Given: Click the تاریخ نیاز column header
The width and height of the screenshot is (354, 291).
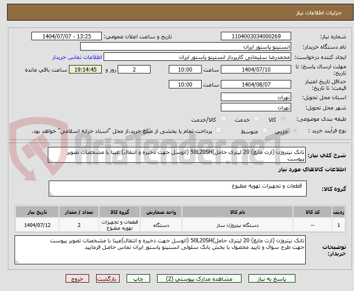Looking at the screenshot, I should 38,212.
